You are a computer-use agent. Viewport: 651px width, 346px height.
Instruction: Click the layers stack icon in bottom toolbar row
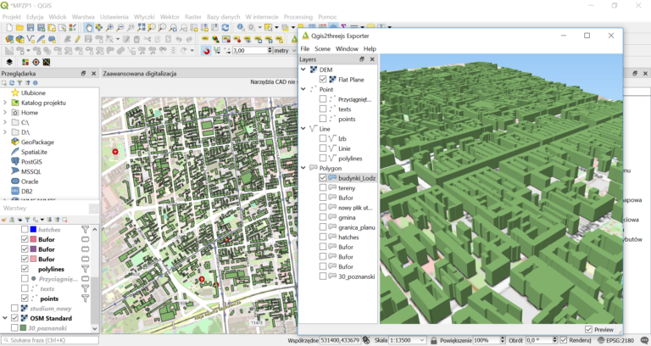pyautogui.click(x=9, y=62)
